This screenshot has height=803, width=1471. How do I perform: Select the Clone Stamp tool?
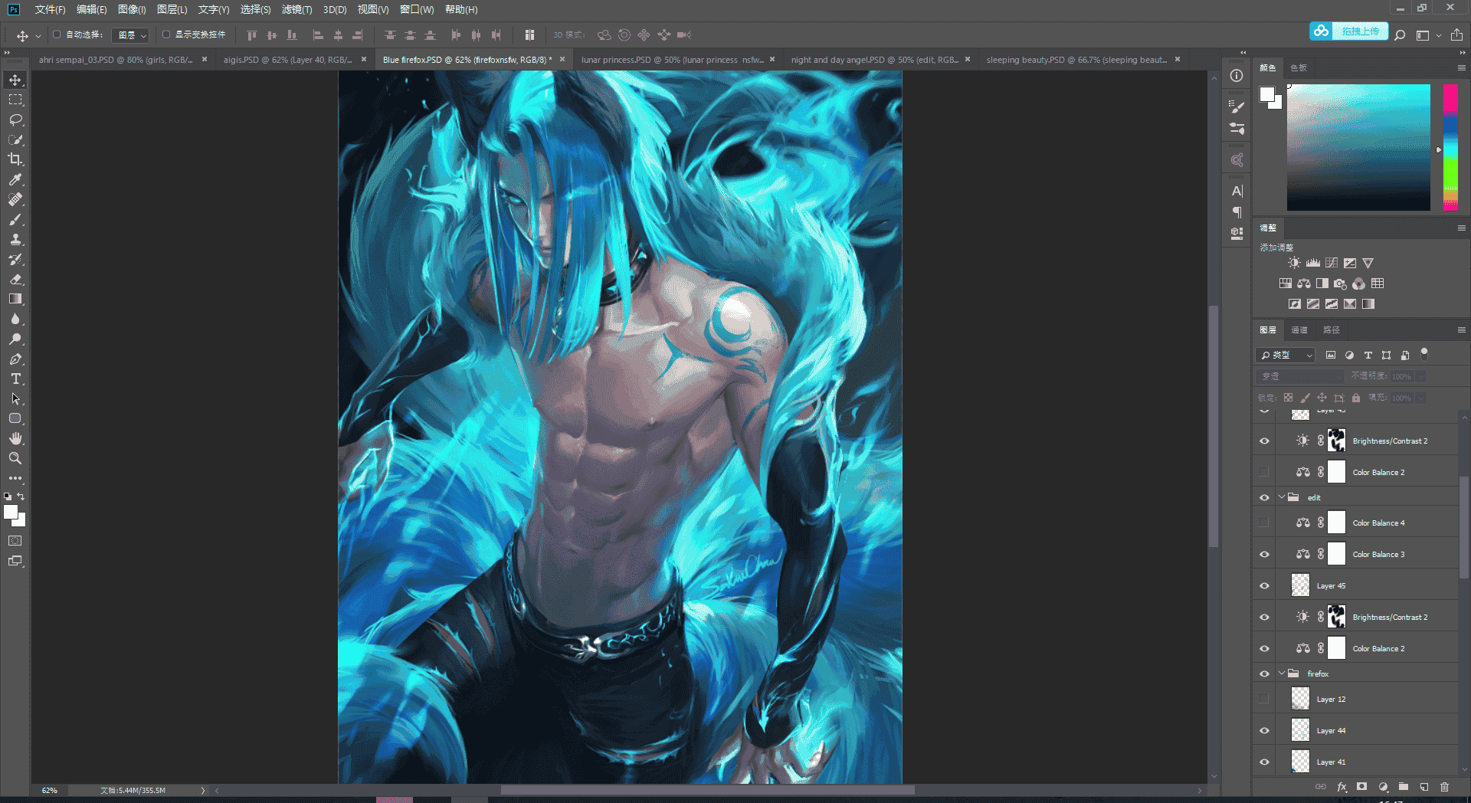point(15,239)
